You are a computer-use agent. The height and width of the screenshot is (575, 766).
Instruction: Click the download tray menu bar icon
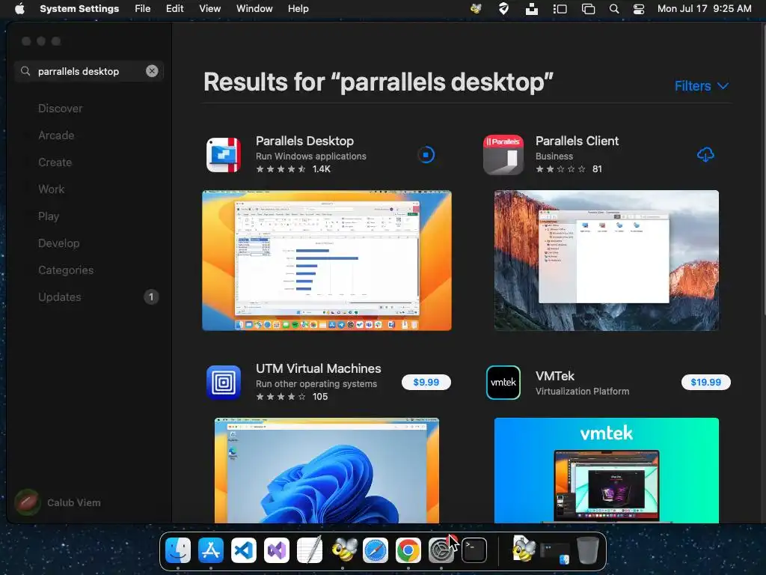(x=532, y=8)
